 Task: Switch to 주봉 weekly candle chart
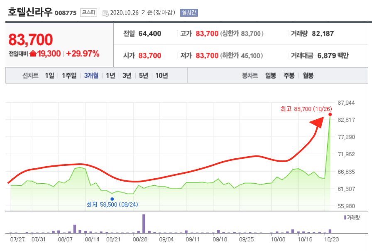pos(289,76)
